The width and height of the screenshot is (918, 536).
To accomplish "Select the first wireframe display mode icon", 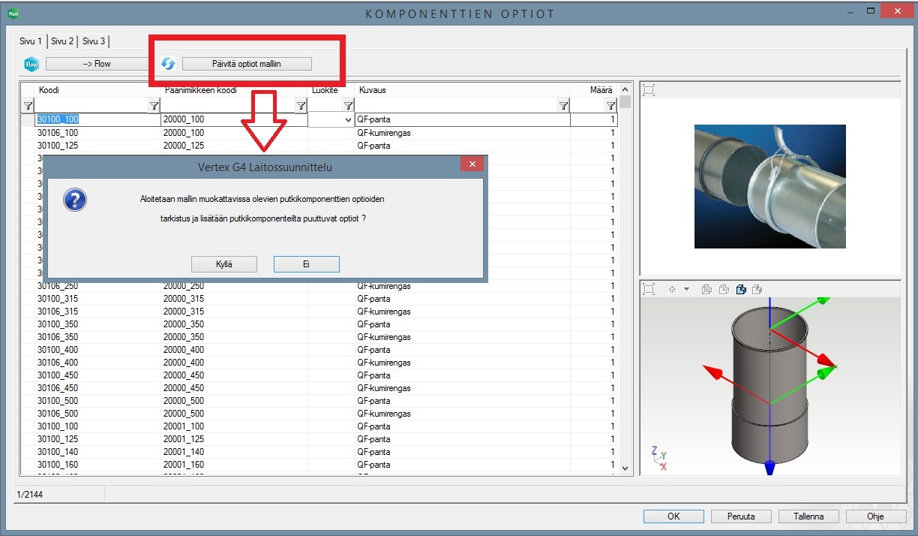I will (706, 289).
